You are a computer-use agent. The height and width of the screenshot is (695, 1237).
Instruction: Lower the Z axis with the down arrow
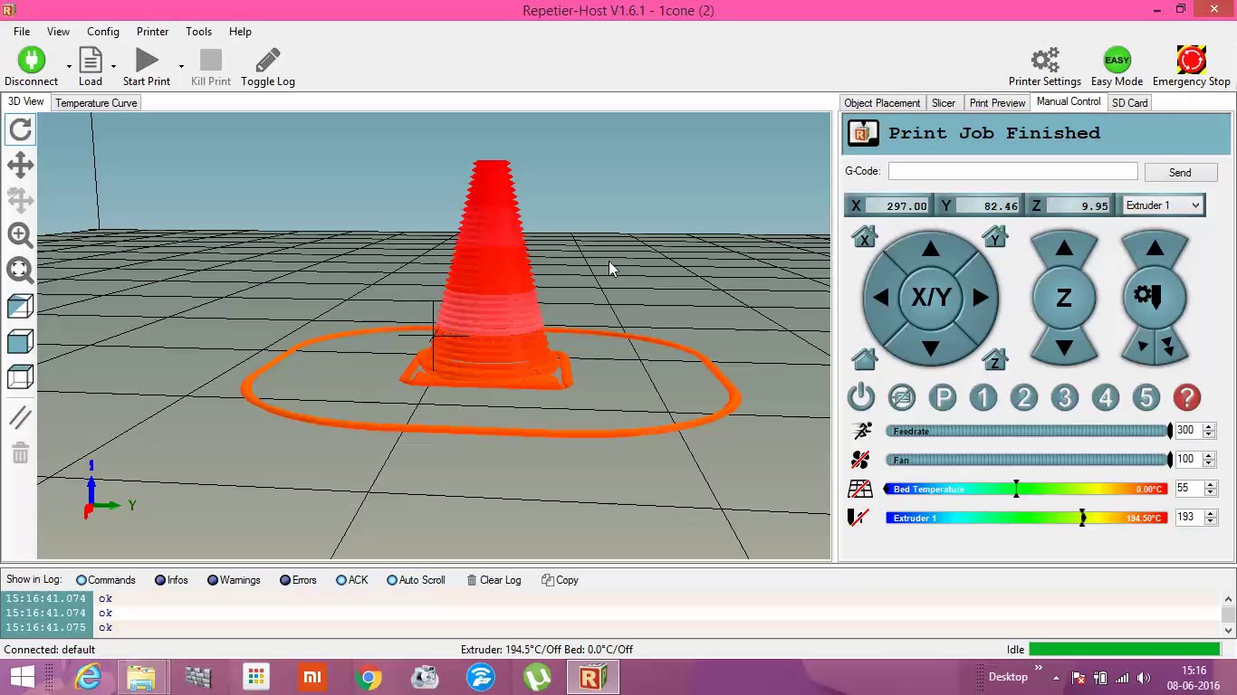point(1064,347)
